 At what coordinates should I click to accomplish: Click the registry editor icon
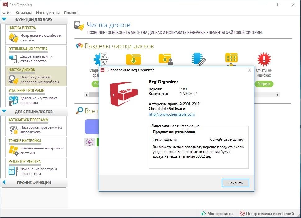(13, 171)
